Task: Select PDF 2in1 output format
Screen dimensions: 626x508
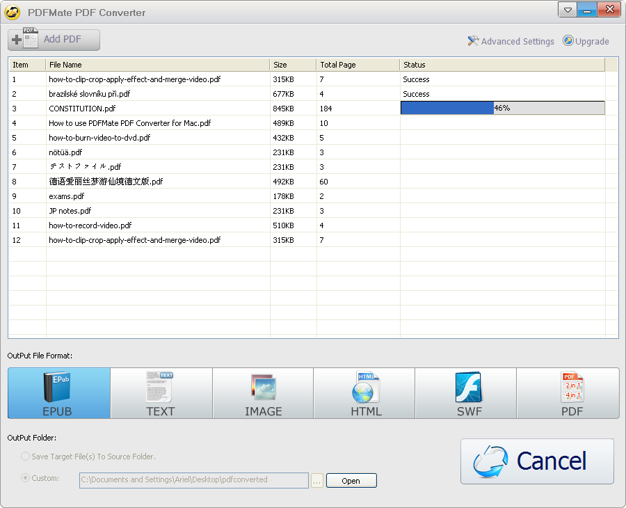Action: (x=568, y=393)
